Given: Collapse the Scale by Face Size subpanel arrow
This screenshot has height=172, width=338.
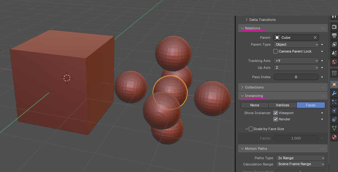Looking at the screenshot, I should pos(247,129).
